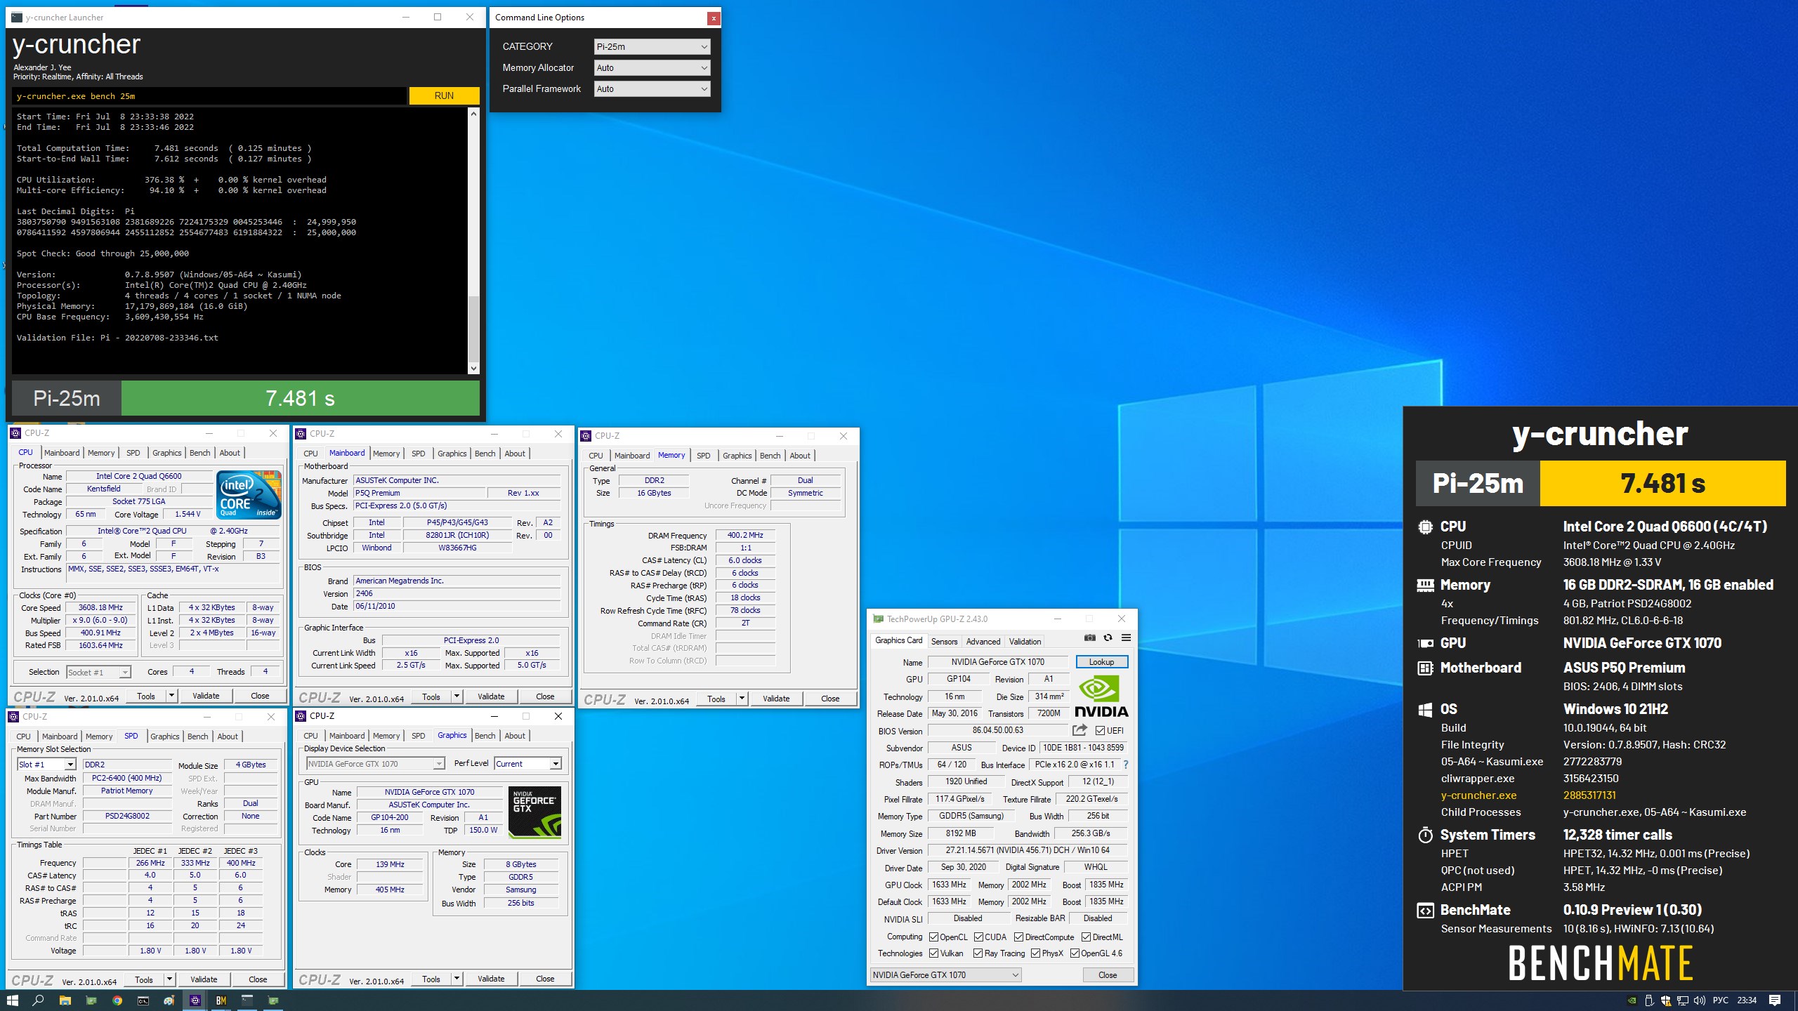Image resolution: width=1798 pixels, height=1011 pixels.
Task: Toggle the PhysX checkbox
Action: click(x=1035, y=953)
